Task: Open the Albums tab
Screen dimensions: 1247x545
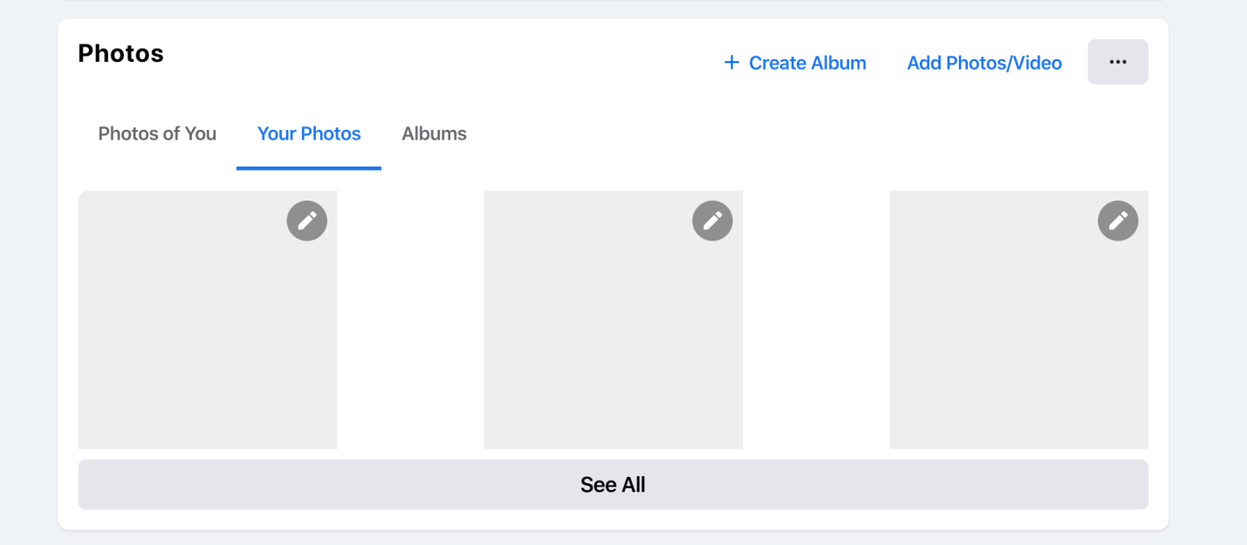Action: coord(434,133)
